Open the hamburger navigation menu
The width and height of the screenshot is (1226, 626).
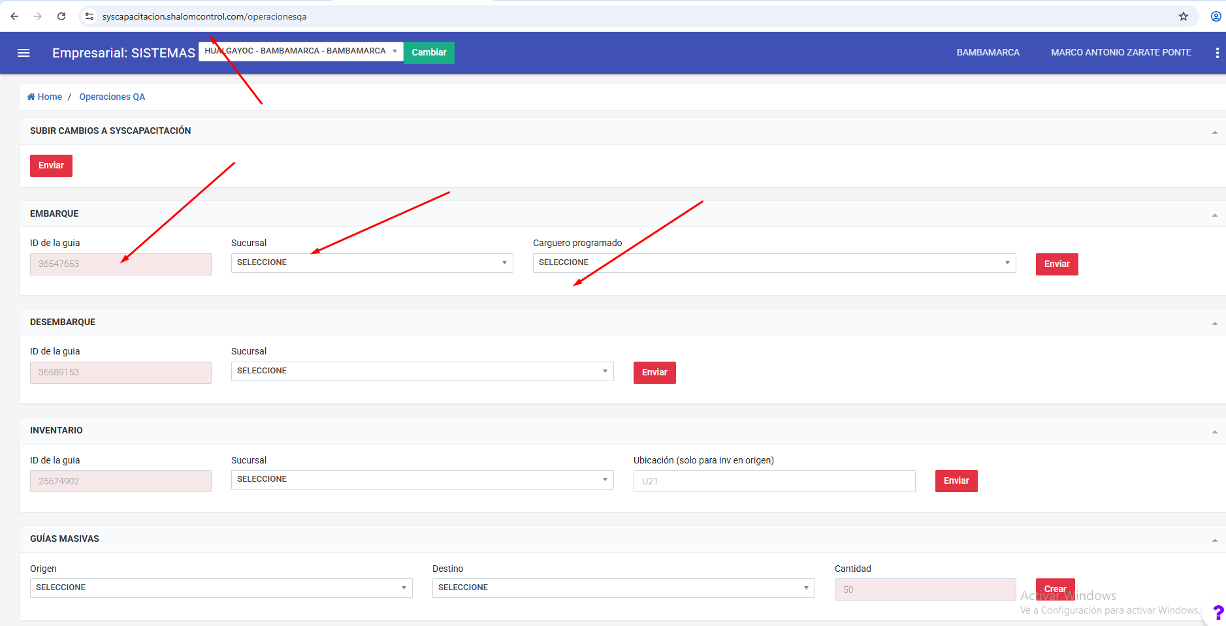(x=24, y=53)
